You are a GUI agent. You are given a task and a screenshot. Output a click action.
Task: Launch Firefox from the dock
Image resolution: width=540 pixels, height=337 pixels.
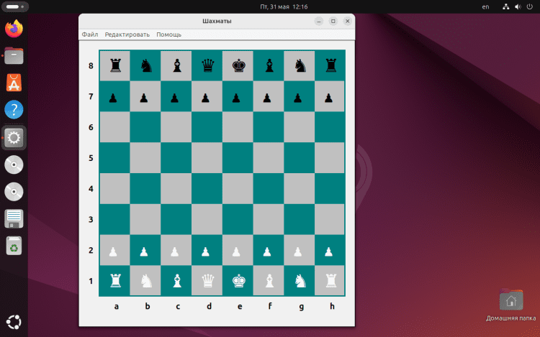14,29
